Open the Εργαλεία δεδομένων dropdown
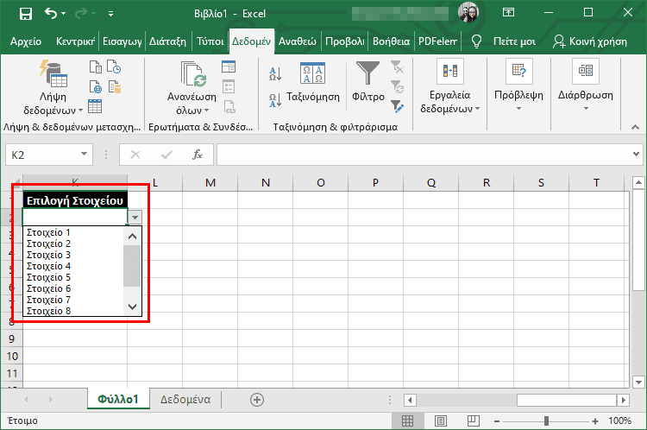The image size is (647, 430). (449, 86)
